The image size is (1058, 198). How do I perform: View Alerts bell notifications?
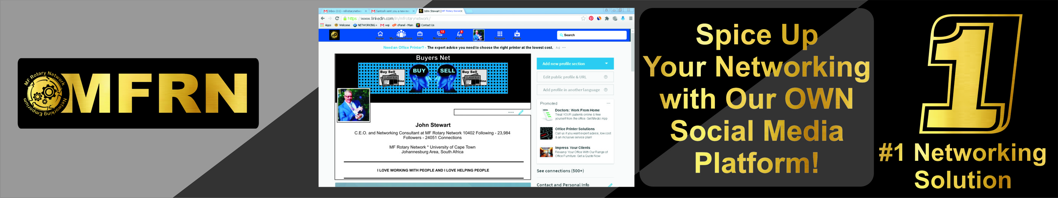459,35
